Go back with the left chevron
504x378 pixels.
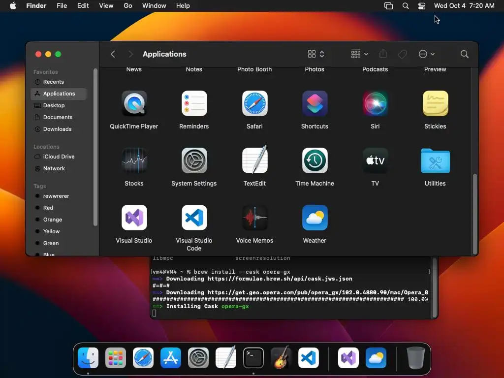point(113,54)
